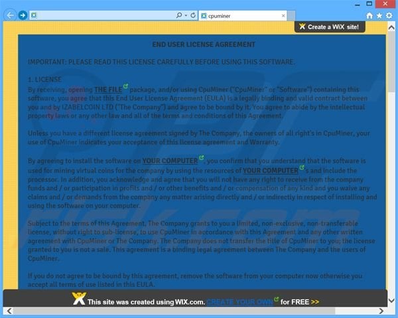Viewport: 398px width, 318px height.
Task: Click the Wix logo in bottom banner
Action: pyautogui.click(x=79, y=299)
